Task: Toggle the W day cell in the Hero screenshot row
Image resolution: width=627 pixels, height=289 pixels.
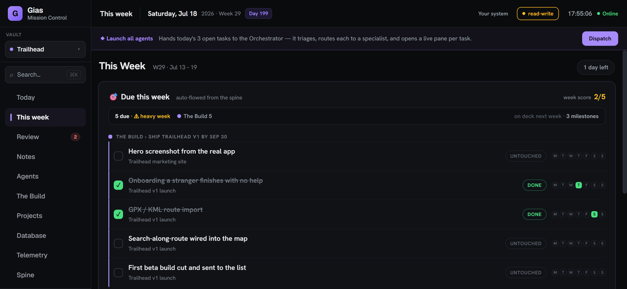Action: [x=571, y=156]
